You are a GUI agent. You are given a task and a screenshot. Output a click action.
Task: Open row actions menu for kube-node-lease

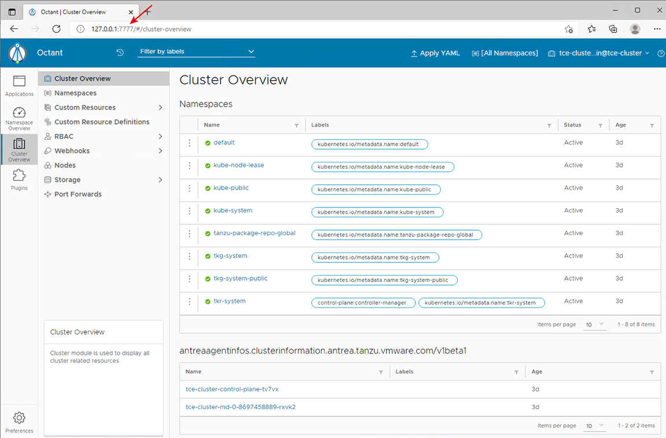(189, 165)
